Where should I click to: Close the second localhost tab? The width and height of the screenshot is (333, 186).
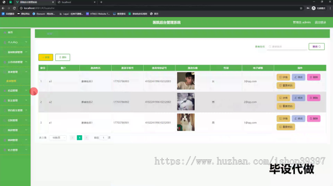94,2
